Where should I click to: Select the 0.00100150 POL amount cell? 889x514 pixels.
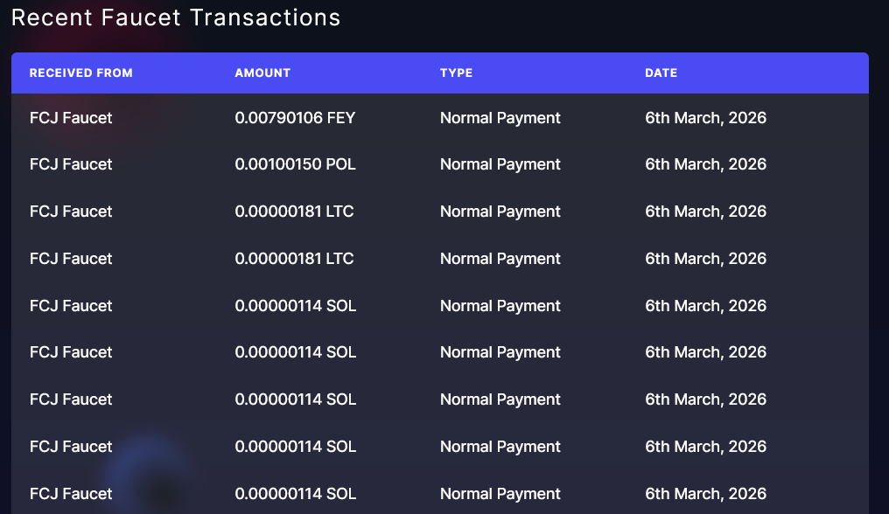pyautogui.click(x=296, y=164)
